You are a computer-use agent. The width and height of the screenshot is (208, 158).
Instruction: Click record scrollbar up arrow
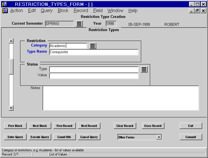[x=11, y=41]
